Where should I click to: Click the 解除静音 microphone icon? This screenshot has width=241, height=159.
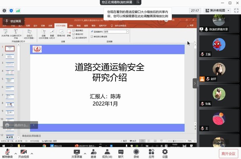(x=7, y=152)
